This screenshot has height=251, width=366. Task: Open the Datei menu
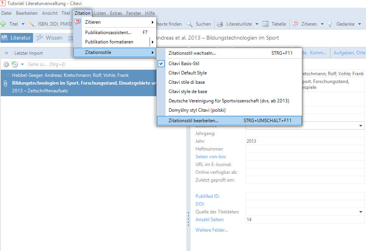[x=6, y=13]
